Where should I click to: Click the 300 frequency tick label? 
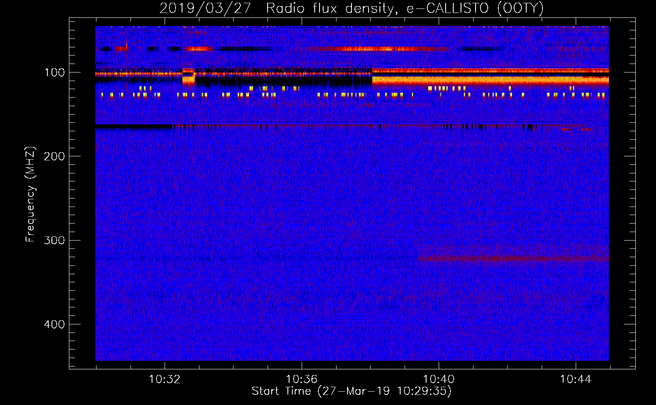click(54, 240)
